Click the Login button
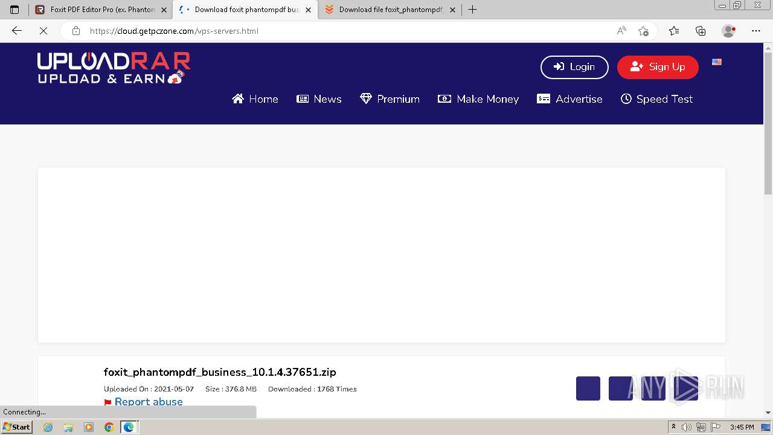773x435 pixels. point(574,67)
